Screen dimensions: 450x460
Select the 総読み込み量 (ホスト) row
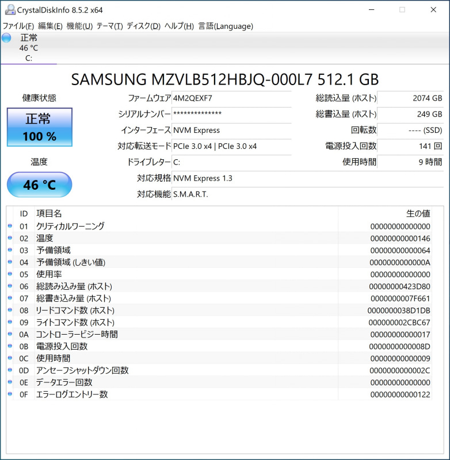pyautogui.click(x=219, y=286)
